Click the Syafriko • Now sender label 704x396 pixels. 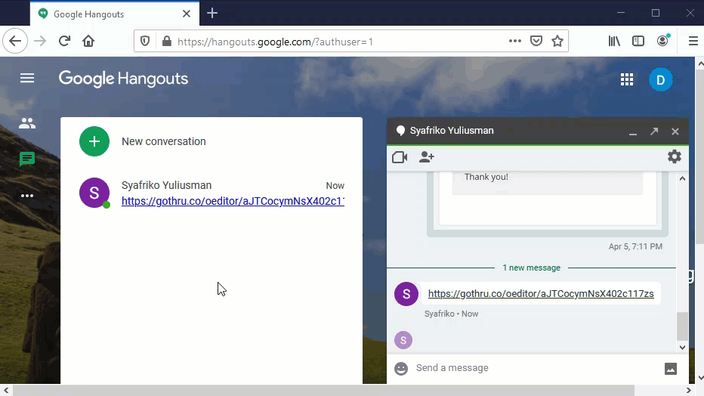tap(451, 314)
